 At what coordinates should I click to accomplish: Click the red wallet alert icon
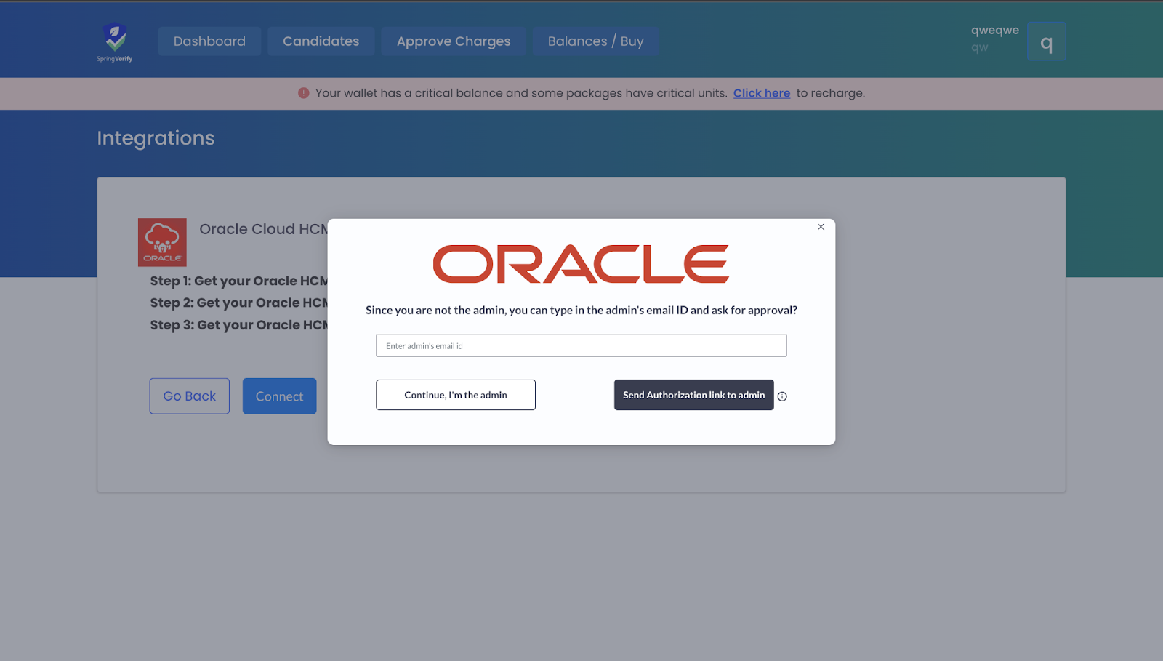[x=304, y=93]
